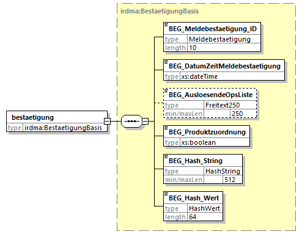Image resolution: width=302 pixels, height=234 pixels.
Task: Collapse the bestaetigung element node
Action: [107, 121]
